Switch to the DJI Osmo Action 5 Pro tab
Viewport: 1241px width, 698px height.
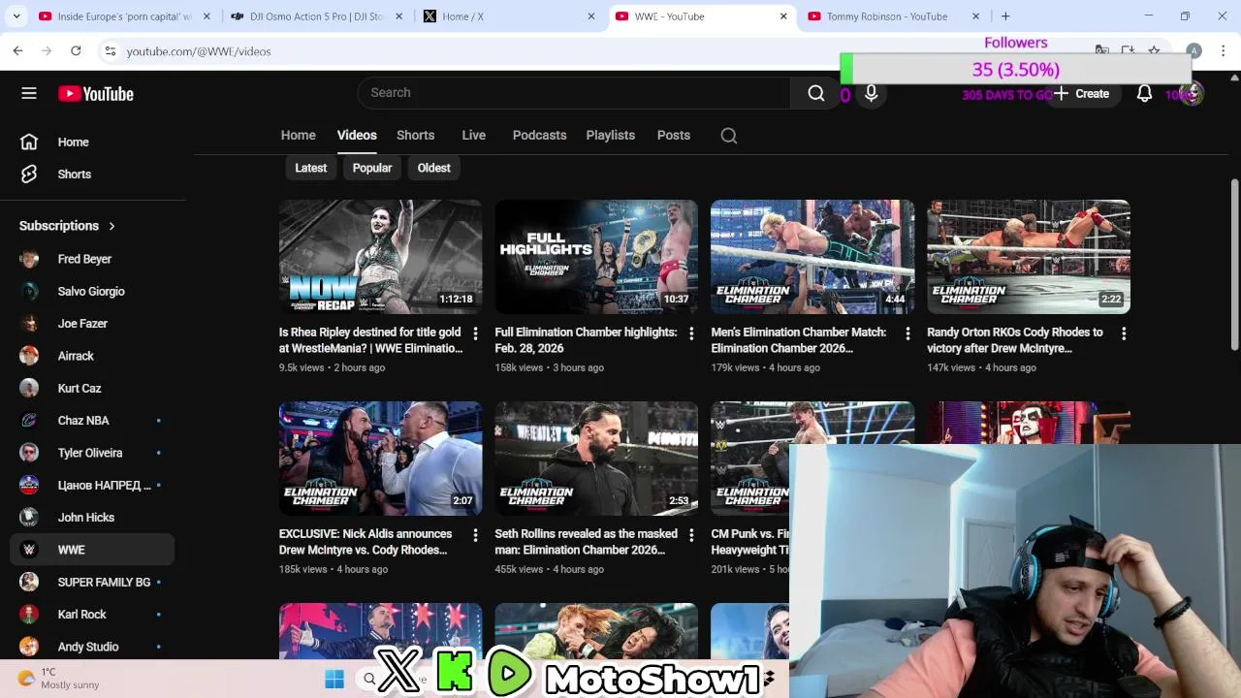316,16
